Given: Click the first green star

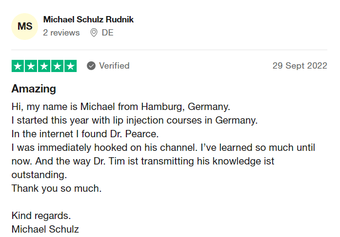Looking at the screenshot, I should (x=18, y=66).
